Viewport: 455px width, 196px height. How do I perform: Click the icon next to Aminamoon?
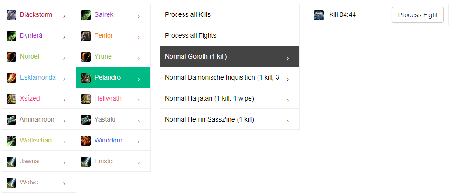click(11, 120)
